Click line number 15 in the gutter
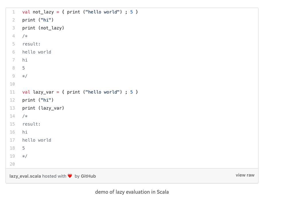This screenshot has height=206, width=287. click(12, 124)
